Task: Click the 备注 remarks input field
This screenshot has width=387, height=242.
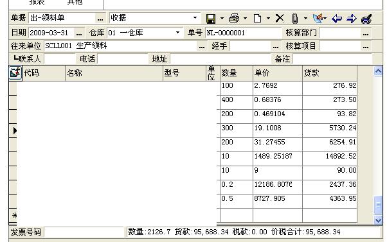Action: click(x=332, y=59)
